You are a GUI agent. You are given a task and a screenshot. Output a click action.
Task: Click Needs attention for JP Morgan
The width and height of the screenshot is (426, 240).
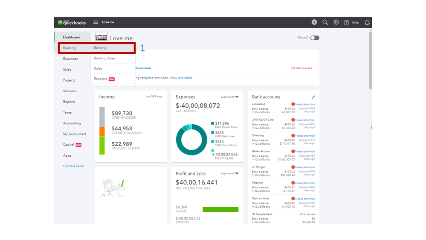pyautogui.click(x=305, y=167)
